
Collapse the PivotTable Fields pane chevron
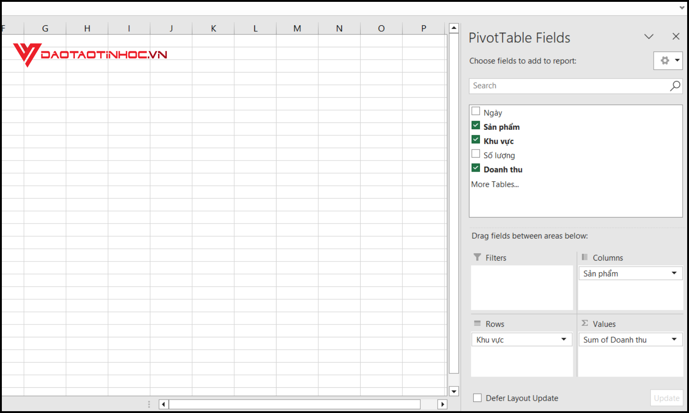click(x=649, y=37)
